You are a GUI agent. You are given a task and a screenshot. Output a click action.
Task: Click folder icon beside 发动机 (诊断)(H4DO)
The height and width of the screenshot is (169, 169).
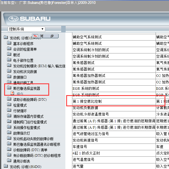click(x=6, y=166)
